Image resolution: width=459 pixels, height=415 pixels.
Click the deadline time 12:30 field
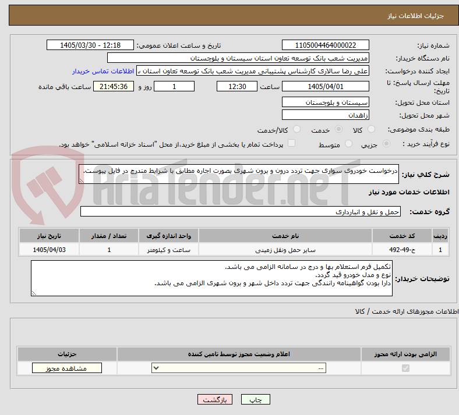(x=237, y=86)
